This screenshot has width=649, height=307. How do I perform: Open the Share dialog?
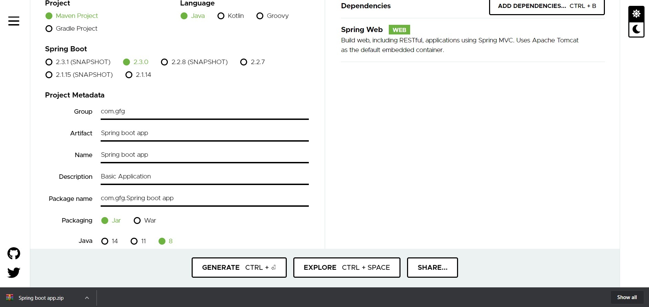coord(433,267)
